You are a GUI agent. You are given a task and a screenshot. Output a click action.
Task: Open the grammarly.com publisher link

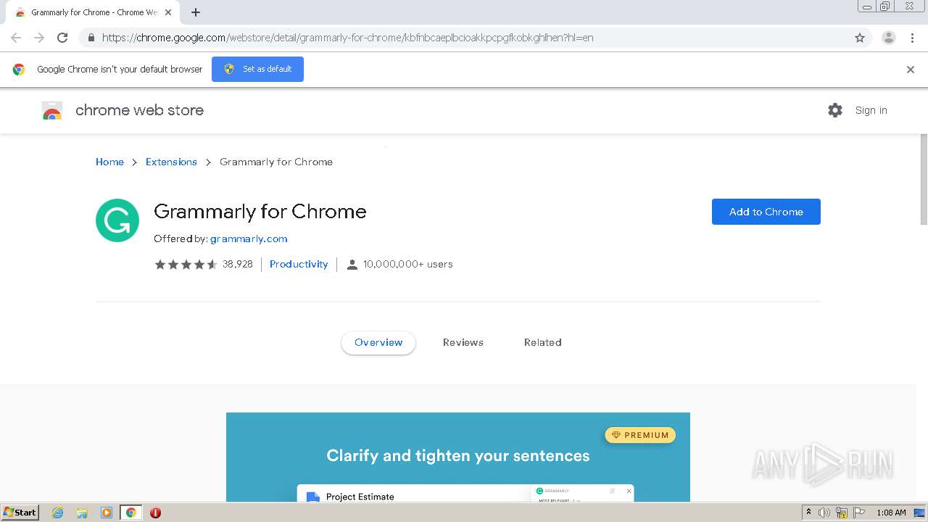coord(249,239)
